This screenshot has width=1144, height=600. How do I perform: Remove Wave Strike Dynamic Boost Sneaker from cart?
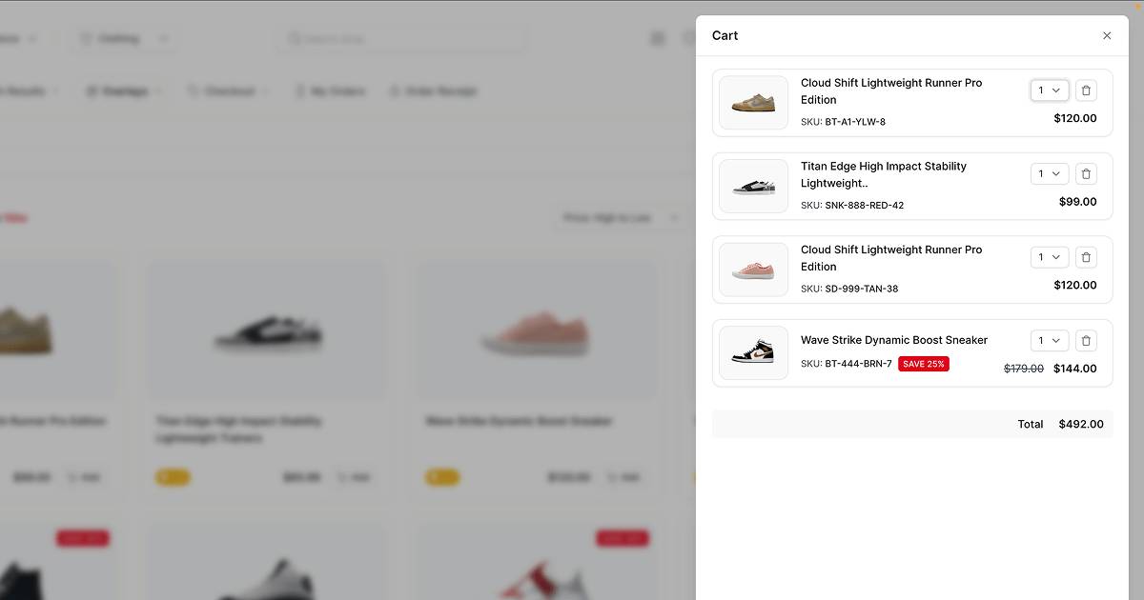[1086, 341]
